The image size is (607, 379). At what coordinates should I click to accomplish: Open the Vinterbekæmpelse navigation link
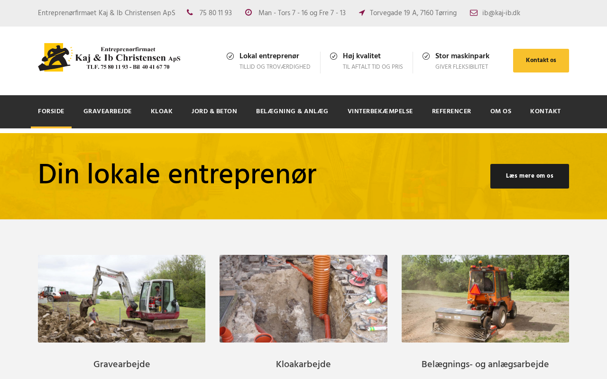[380, 112]
